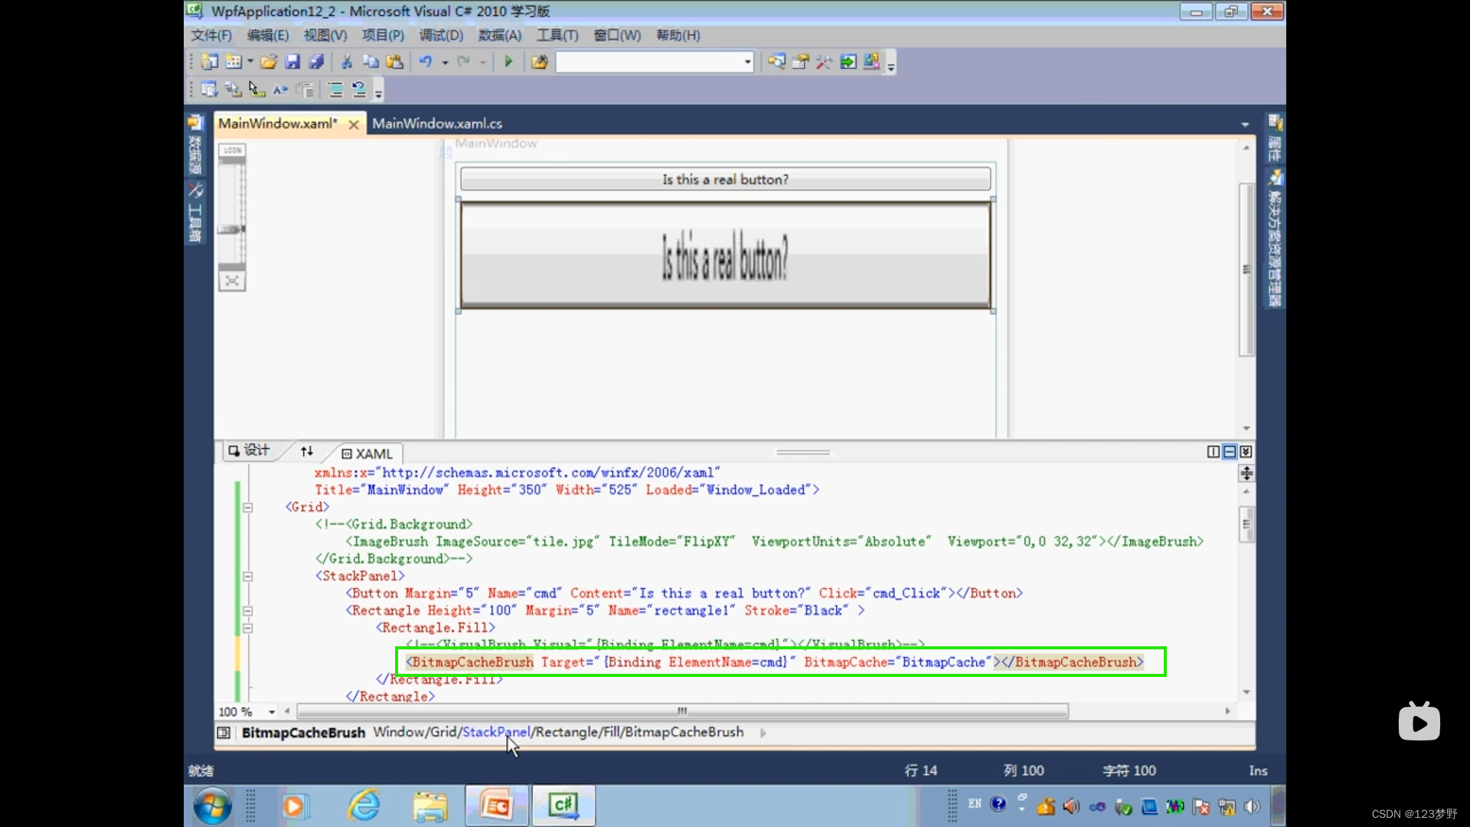The image size is (1470, 827).
Task: Click the Start Page green arrow icon
Action: coord(848,62)
